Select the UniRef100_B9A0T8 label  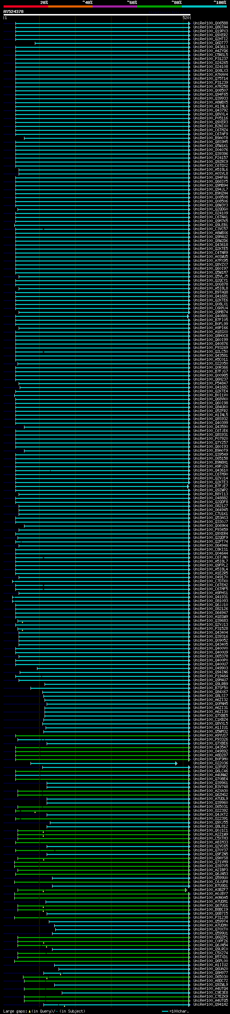pyautogui.click(x=211, y=138)
